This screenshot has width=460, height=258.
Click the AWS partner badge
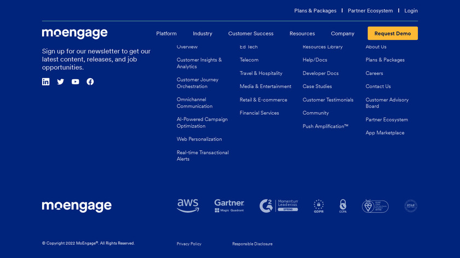[188, 206]
